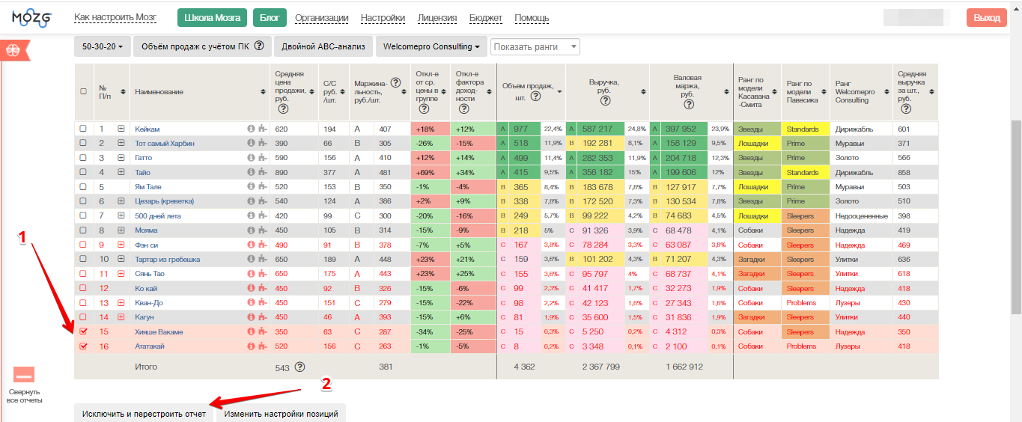The width and height of the screenshot is (1022, 422).
Task: Open the Бюджет menu item
Action: (x=485, y=18)
